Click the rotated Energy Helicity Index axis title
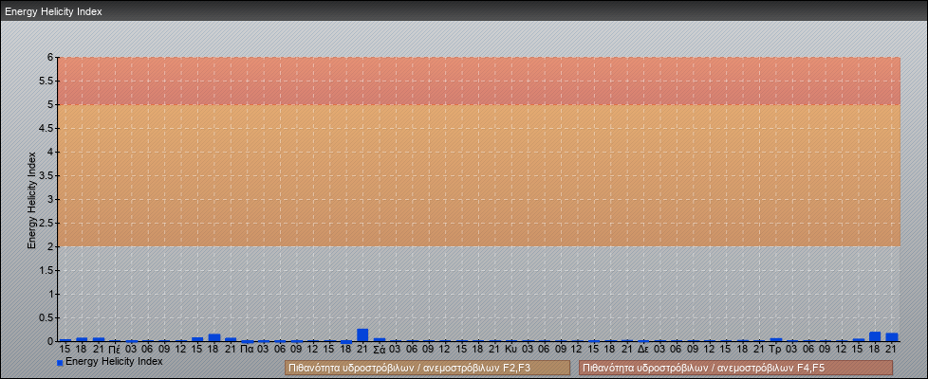The width and height of the screenshot is (928, 379). 31,200
